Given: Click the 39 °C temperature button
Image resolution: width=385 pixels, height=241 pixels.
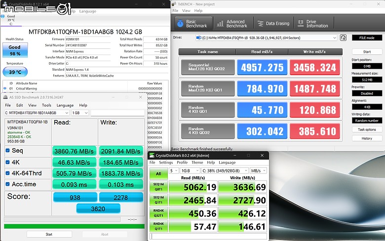Looking at the screenshot, I should pyautogui.click(x=15, y=72).
